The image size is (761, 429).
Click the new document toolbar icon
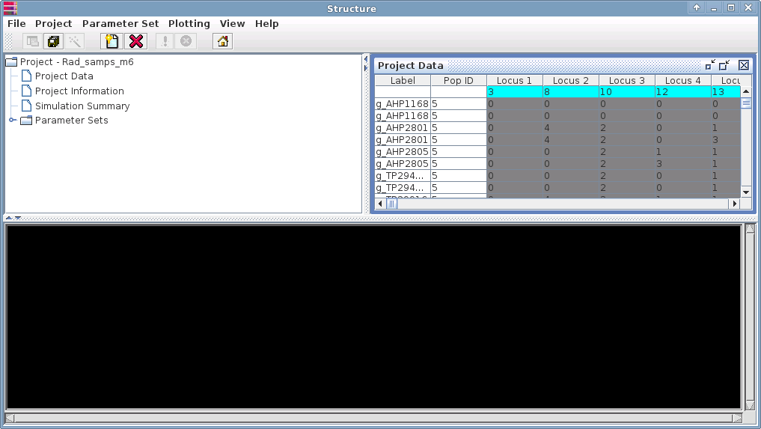point(111,41)
